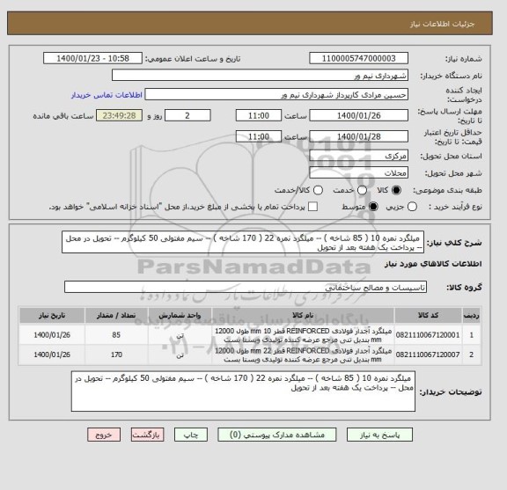Click the کد کالا column header
The width and height of the screenshot is (507, 490).
428,316
